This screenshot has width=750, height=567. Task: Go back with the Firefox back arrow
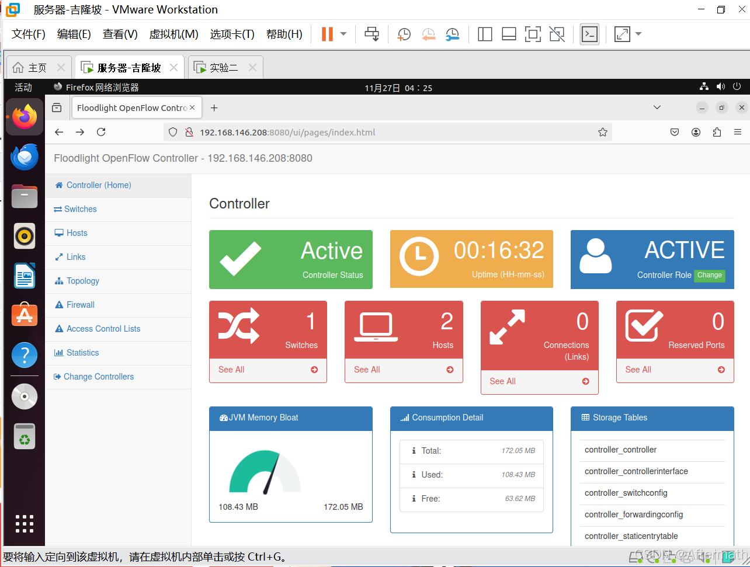pyautogui.click(x=59, y=133)
